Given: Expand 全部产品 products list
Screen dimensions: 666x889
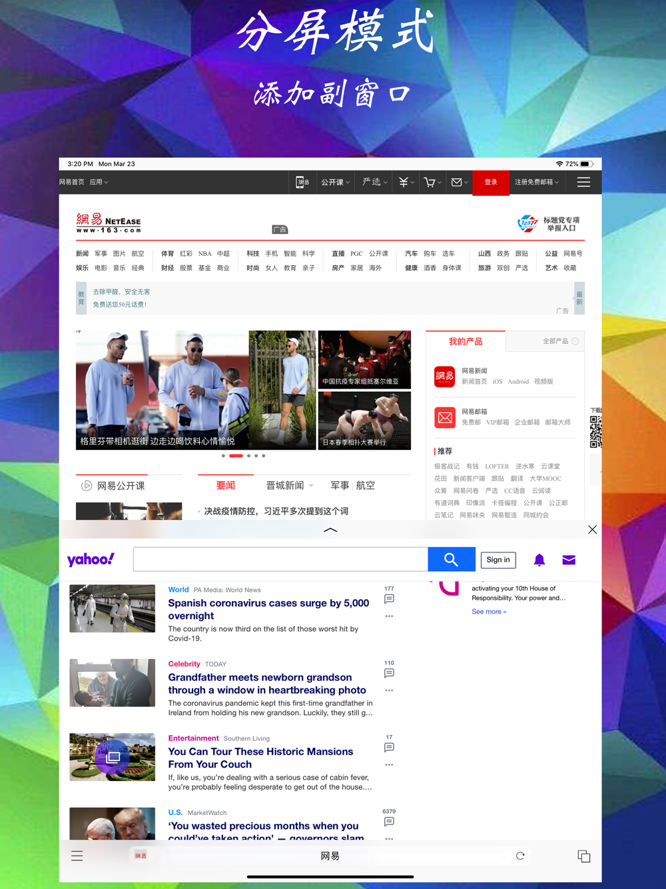Looking at the screenshot, I should point(561,341).
